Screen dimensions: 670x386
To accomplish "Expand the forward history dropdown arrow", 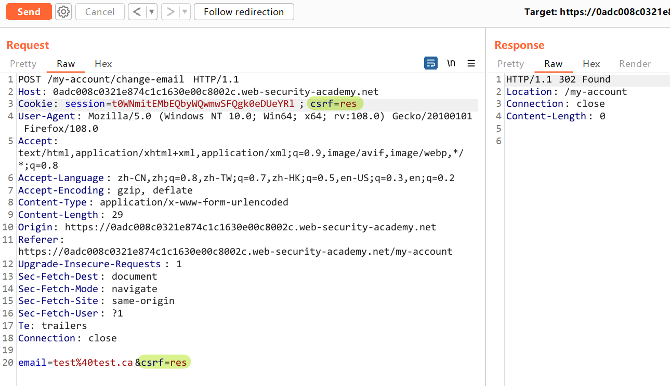I will 185,11.
